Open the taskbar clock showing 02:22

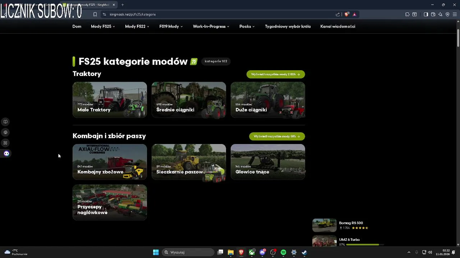click(x=443, y=252)
